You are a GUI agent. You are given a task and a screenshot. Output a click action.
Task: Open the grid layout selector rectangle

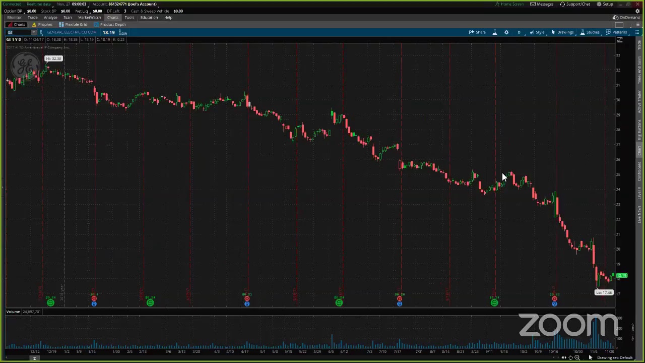coord(620,25)
